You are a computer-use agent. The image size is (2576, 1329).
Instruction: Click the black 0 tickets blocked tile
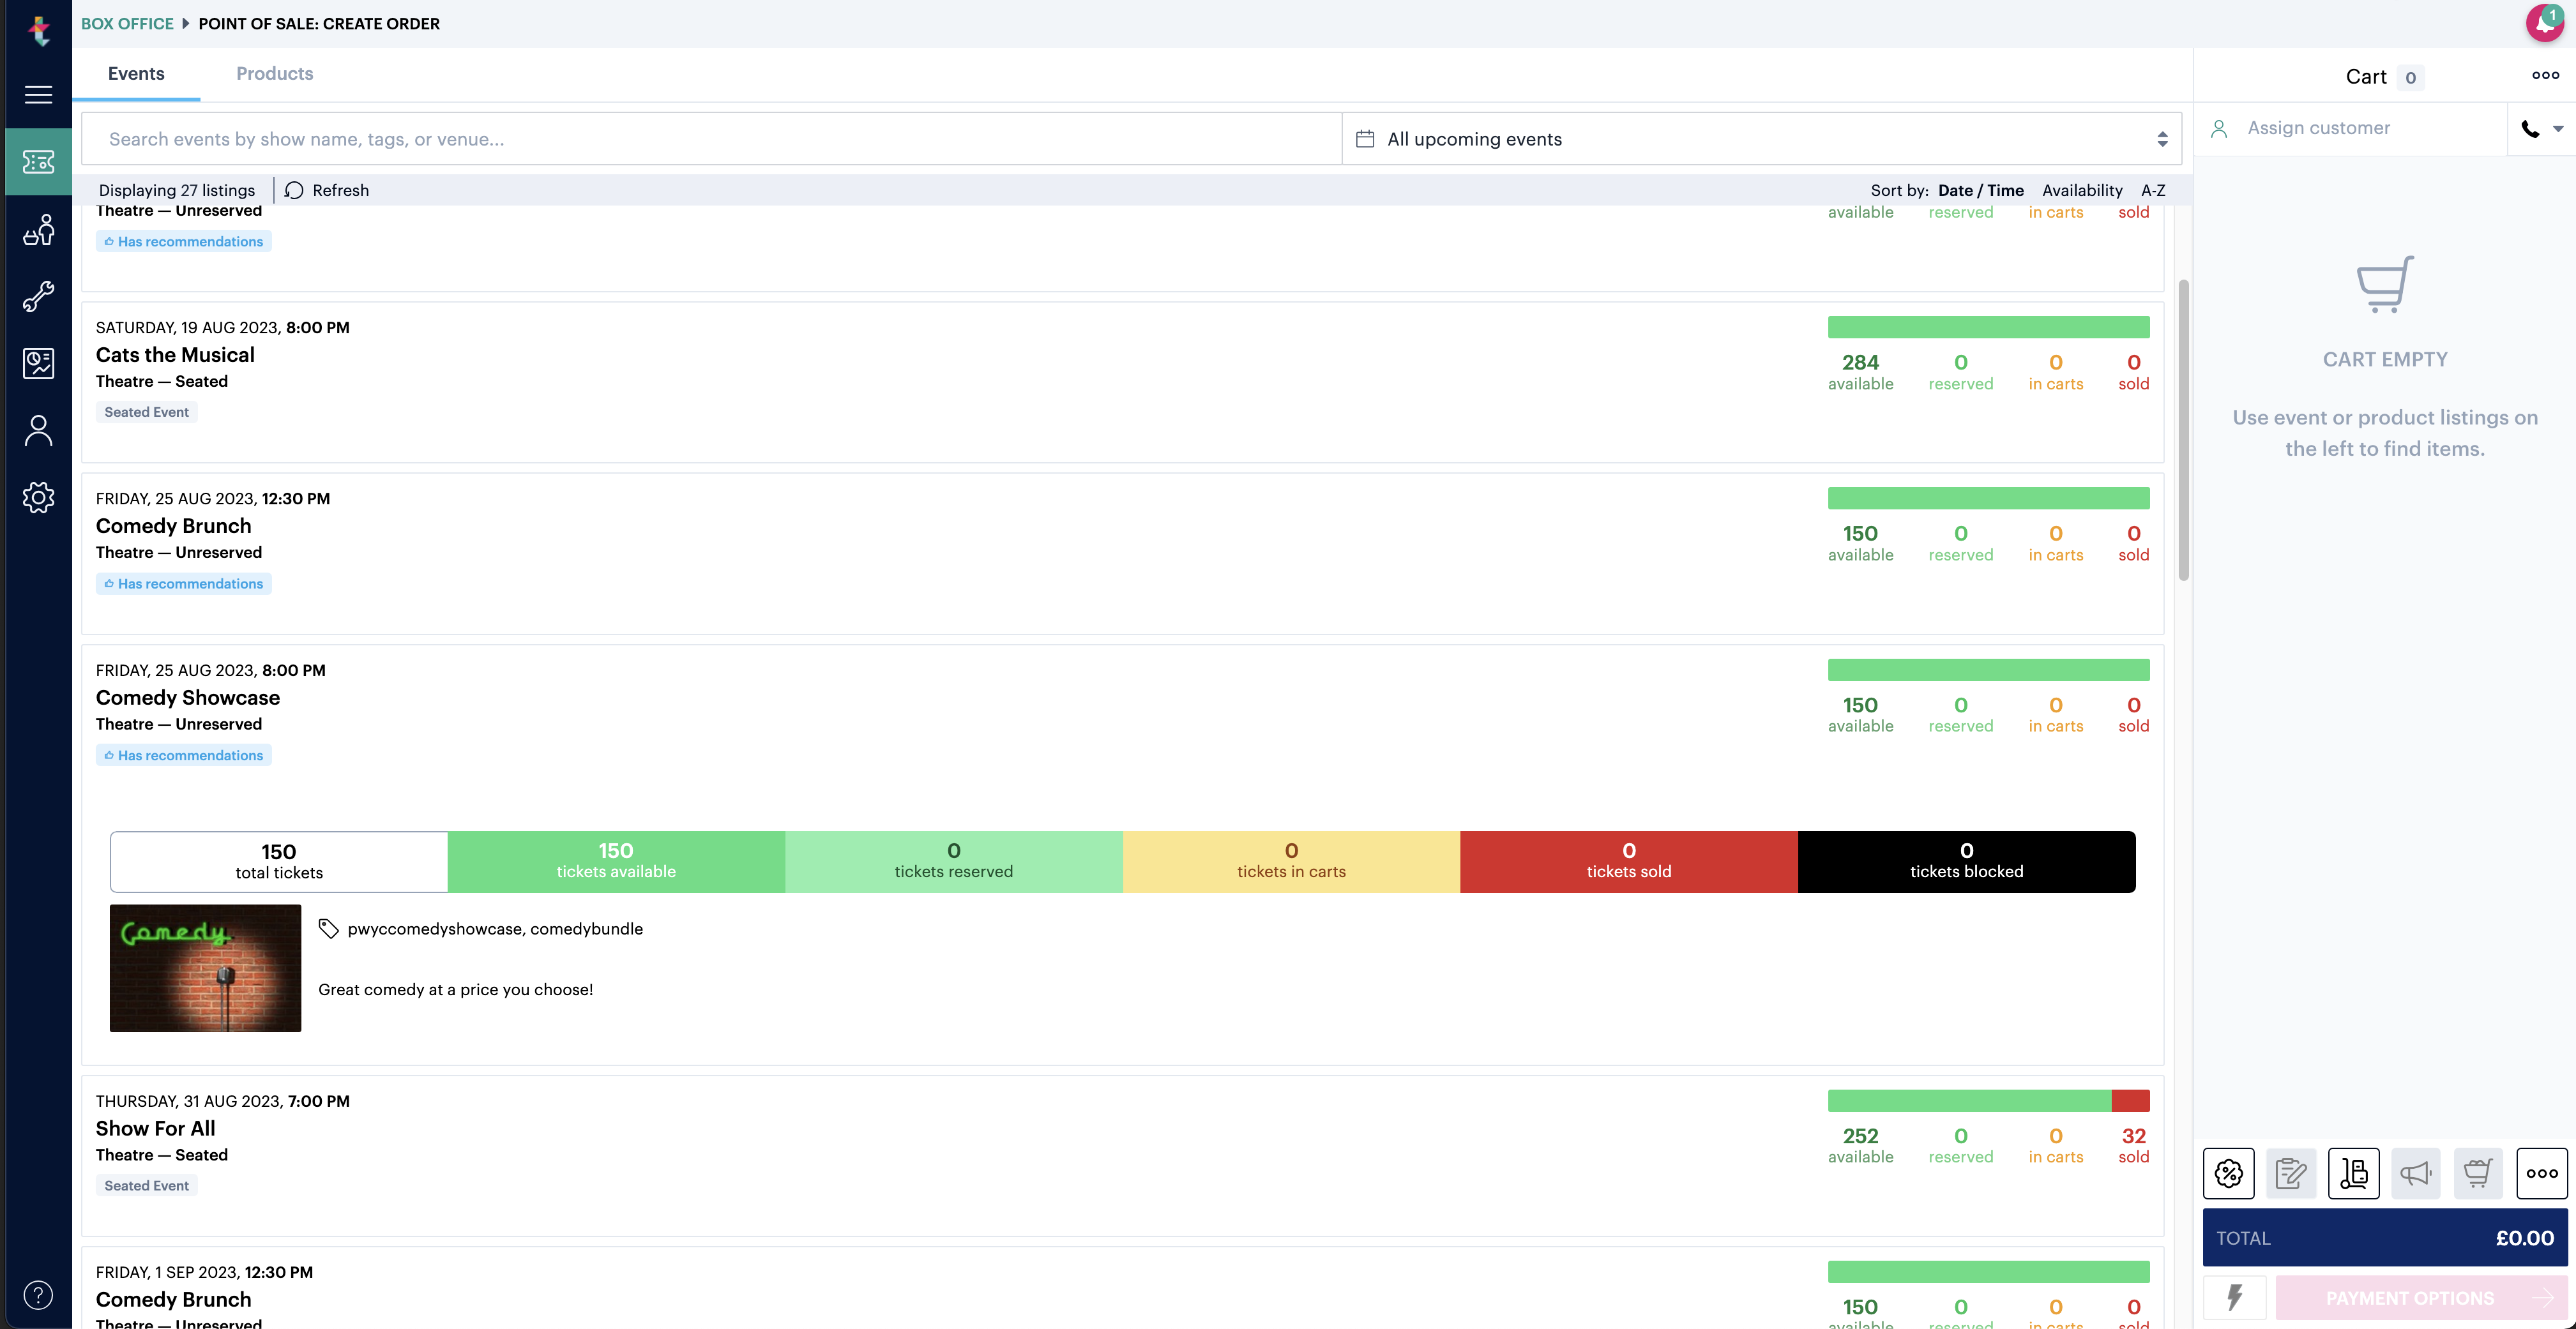point(1966,861)
